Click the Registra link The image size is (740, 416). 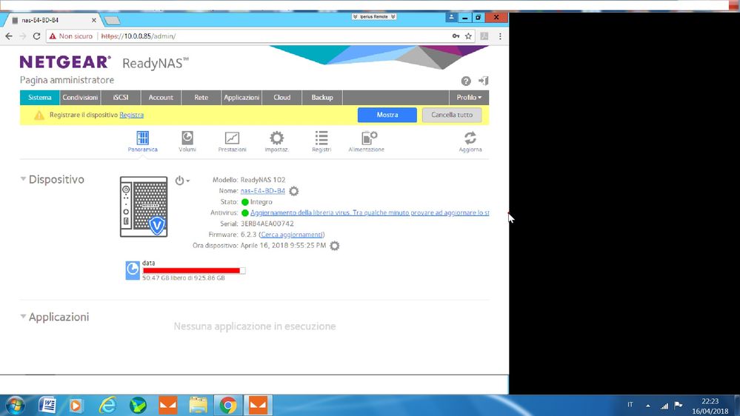[131, 115]
